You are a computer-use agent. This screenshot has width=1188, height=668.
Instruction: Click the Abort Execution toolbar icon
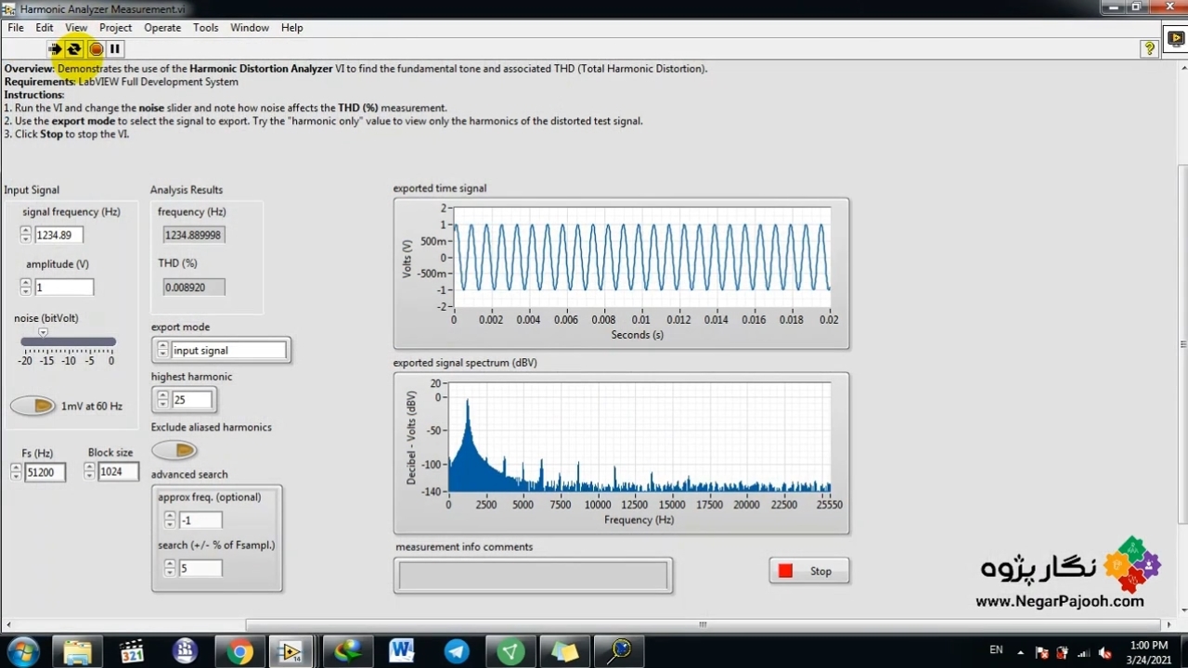96,49
